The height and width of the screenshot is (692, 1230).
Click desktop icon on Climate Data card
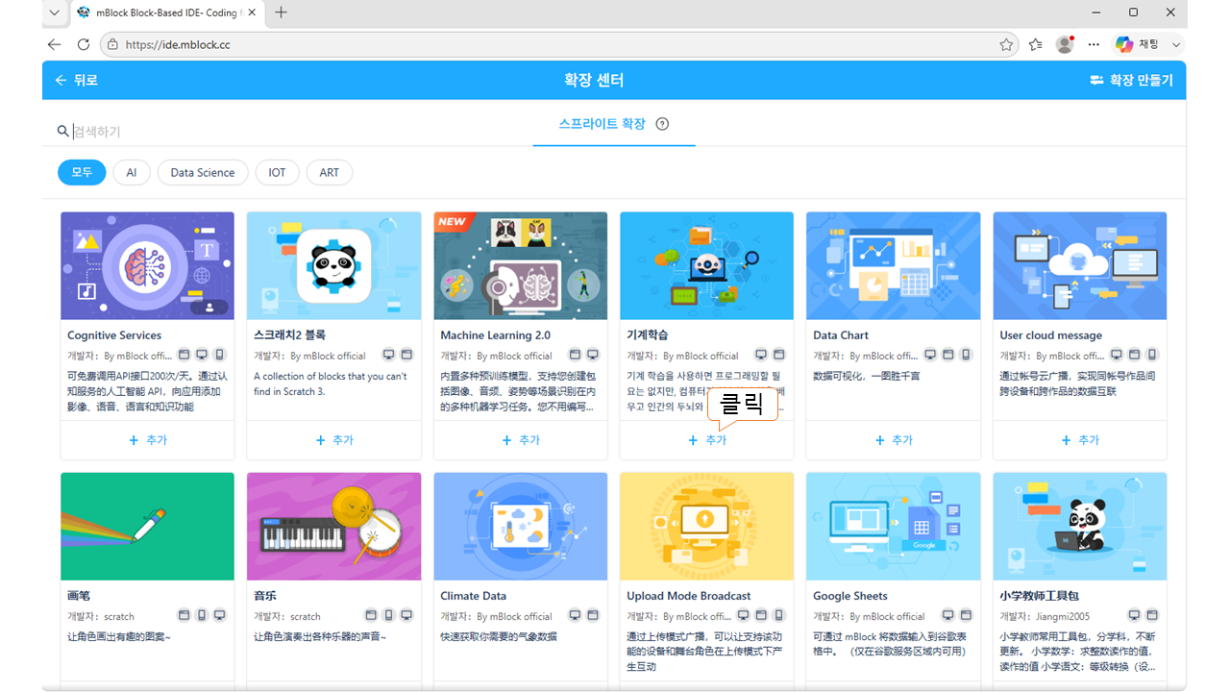[x=575, y=616]
